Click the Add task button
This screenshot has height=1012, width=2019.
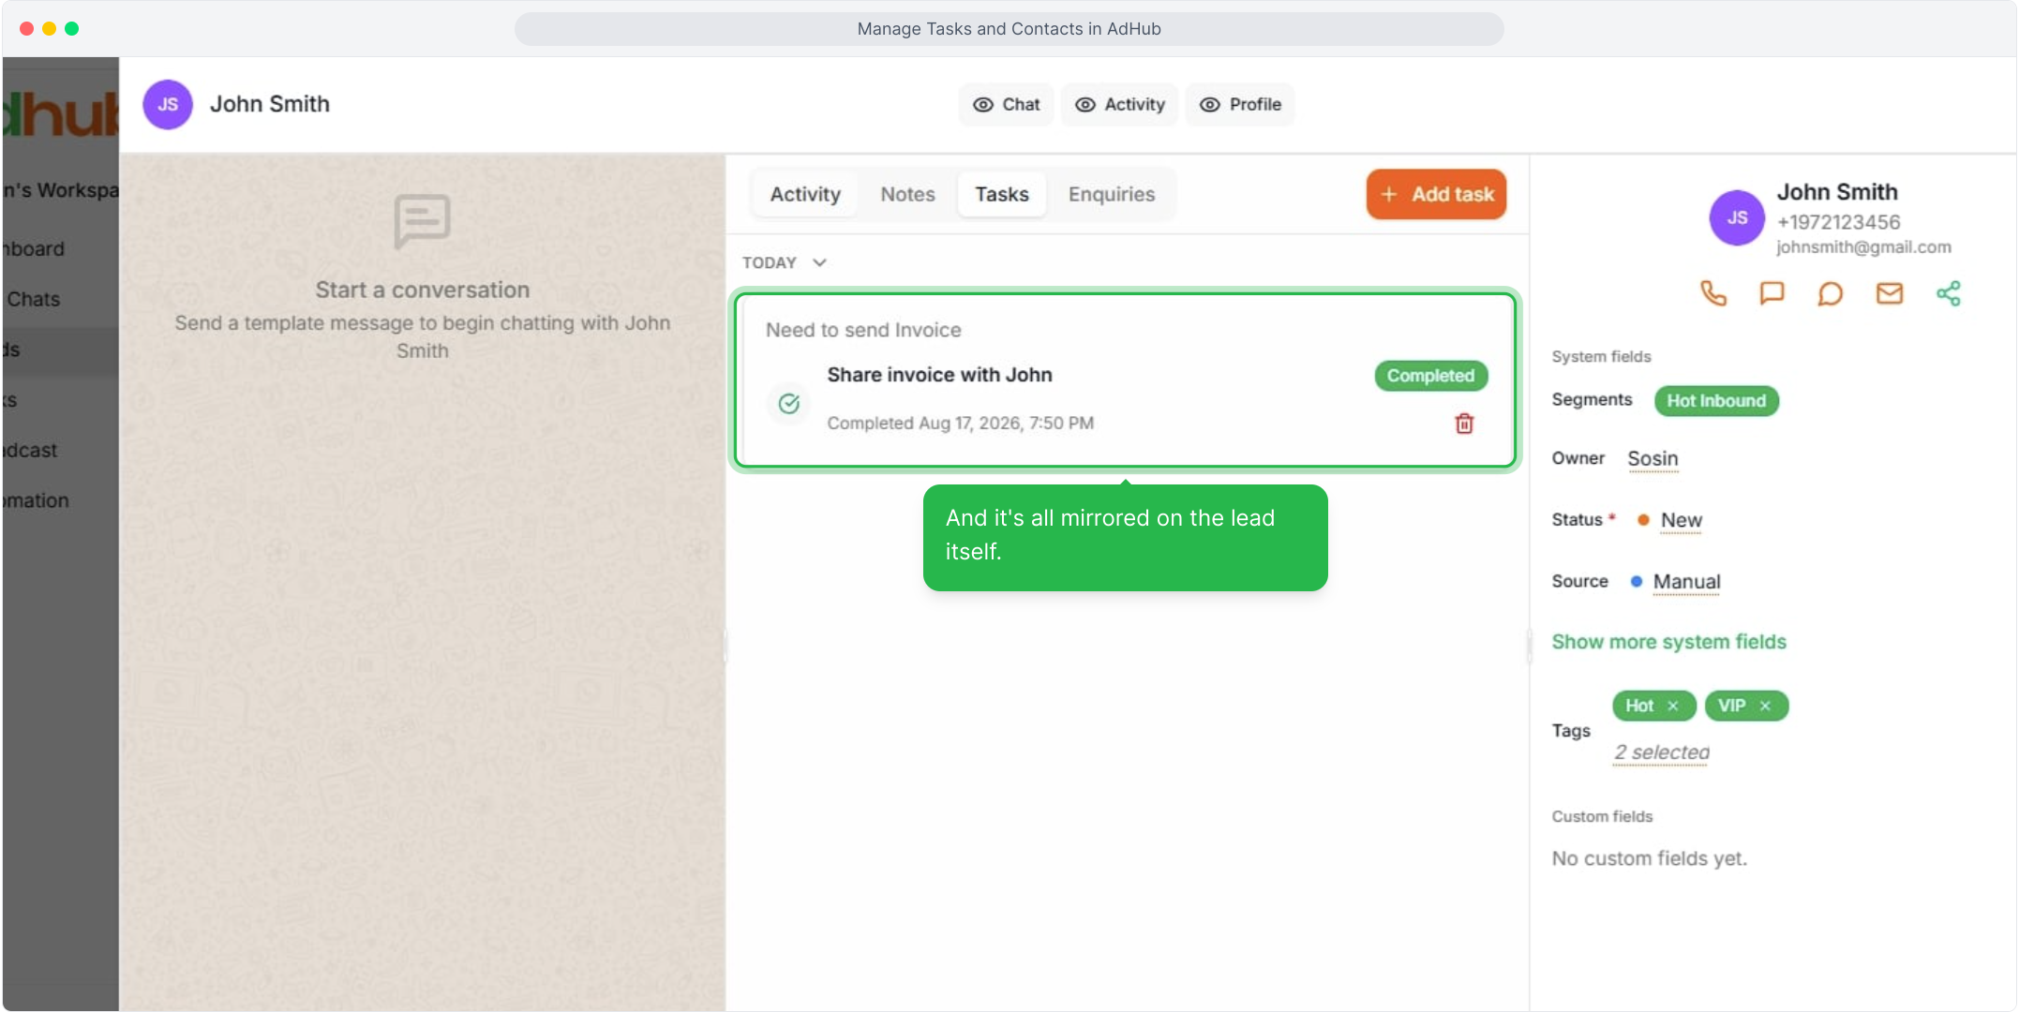[1436, 194]
